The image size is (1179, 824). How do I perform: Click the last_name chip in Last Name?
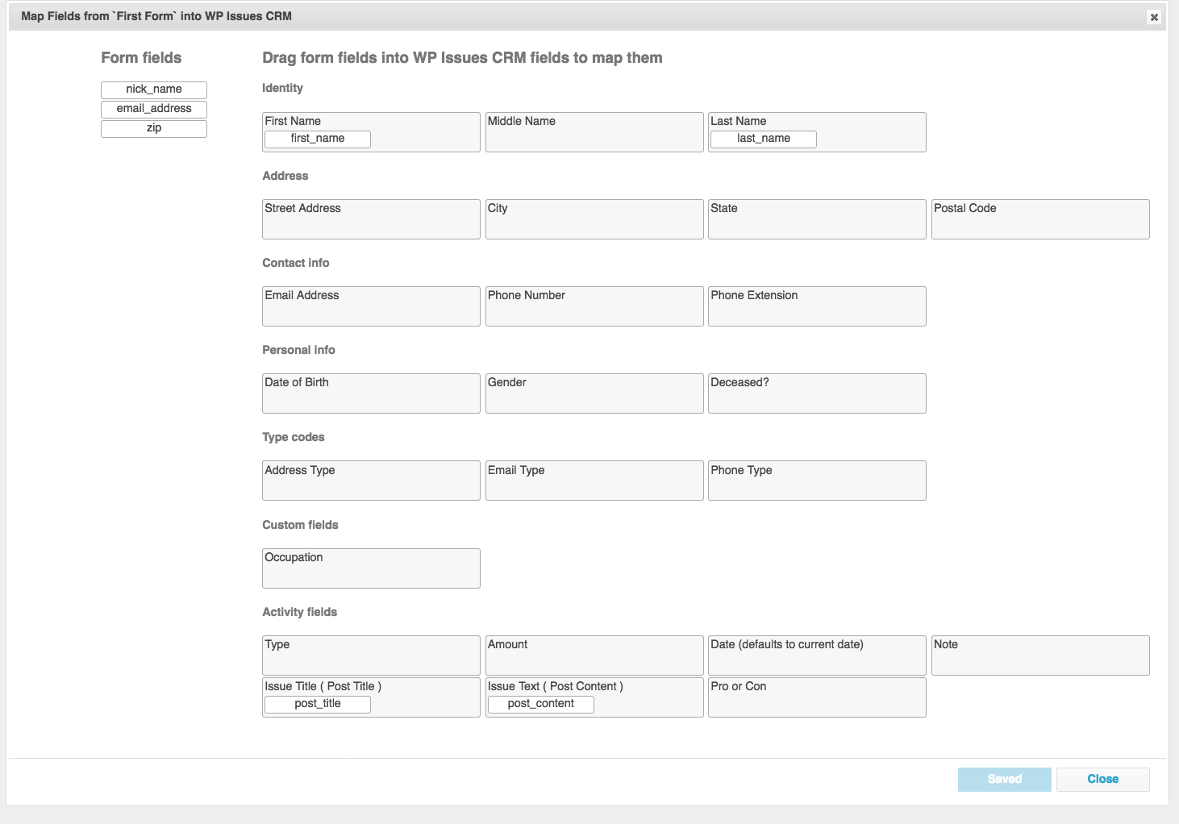[x=764, y=139]
